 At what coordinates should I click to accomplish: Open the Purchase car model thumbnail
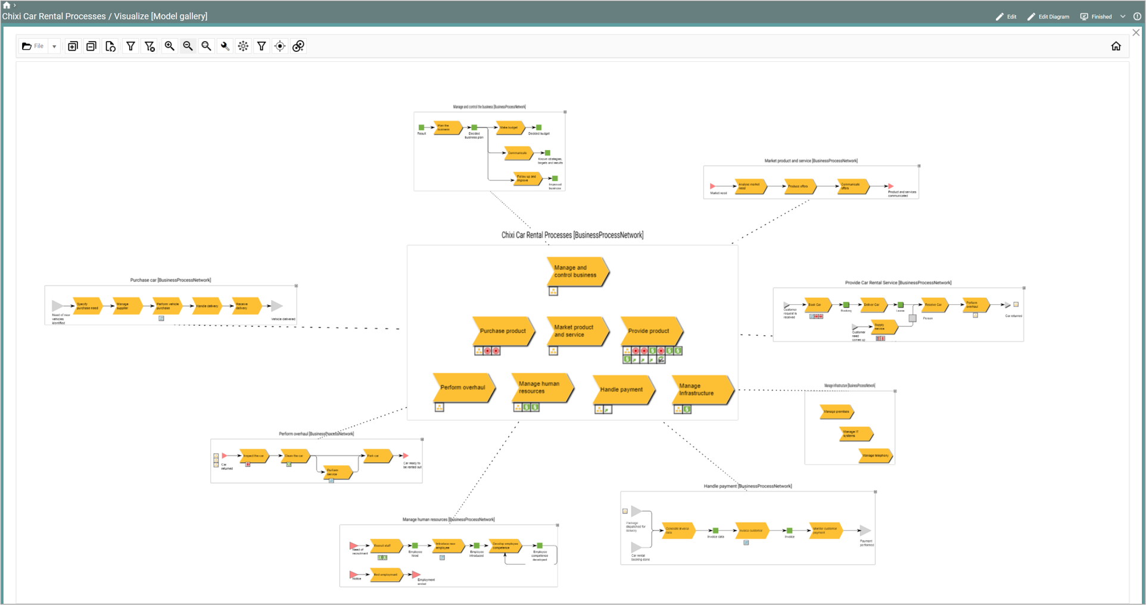coord(170,305)
